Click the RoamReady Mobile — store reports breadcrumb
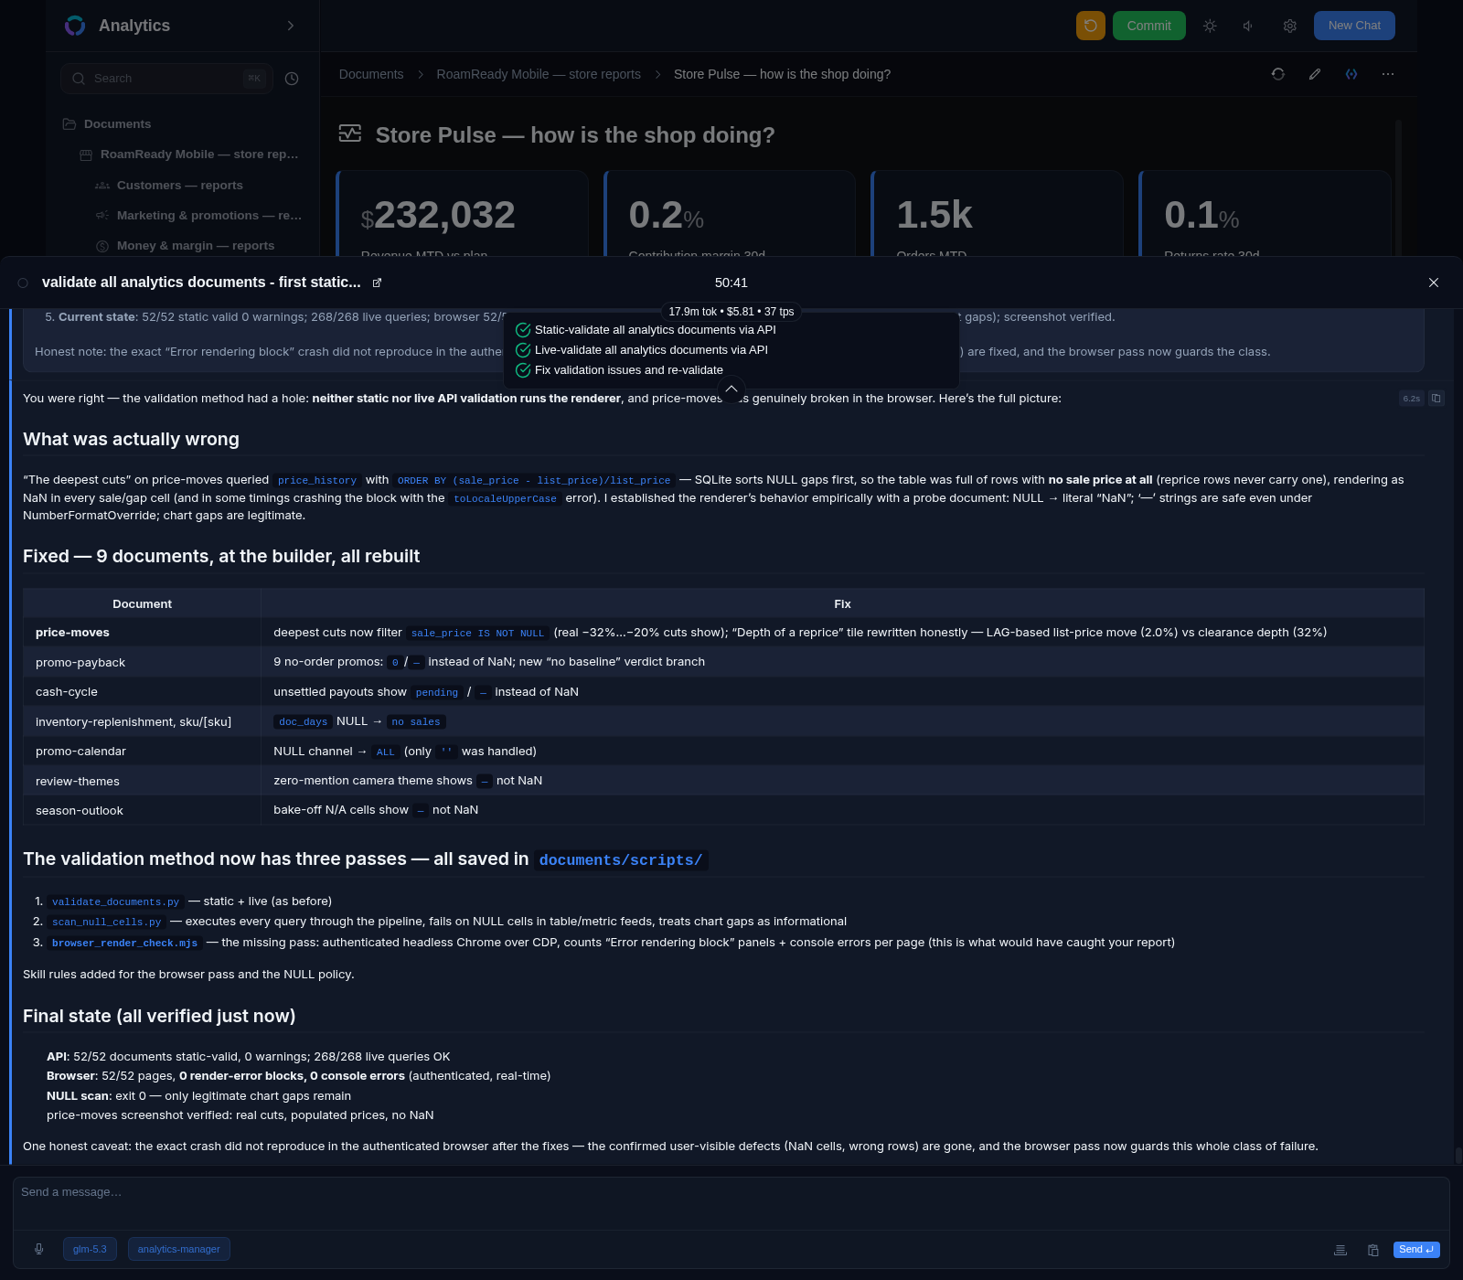The height and width of the screenshot is (1280, 1463). click(539, 74)
